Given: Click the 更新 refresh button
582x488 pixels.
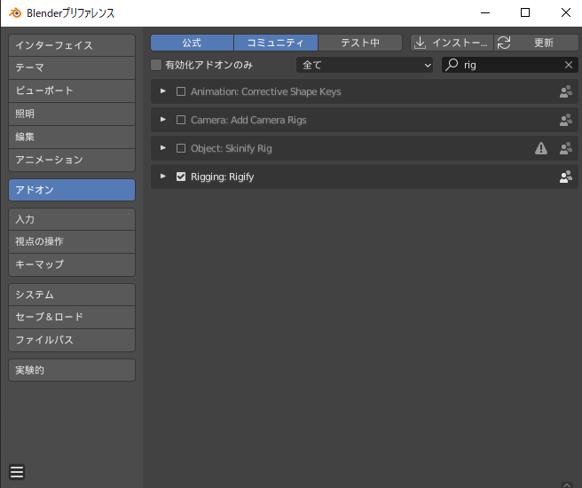Looking at the screenshot, I should [536, 43].
